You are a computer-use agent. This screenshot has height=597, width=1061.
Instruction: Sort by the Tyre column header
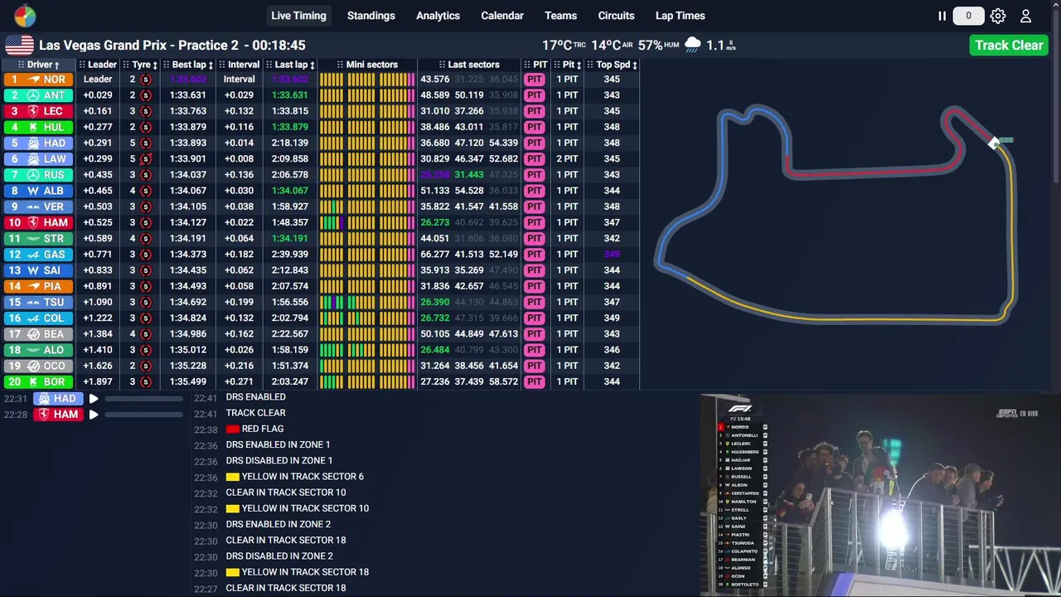coord(140,65)
